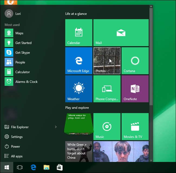Open the Movies & TV tile

(135, 127)
